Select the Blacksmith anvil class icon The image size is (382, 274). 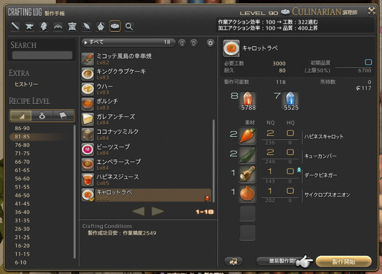[29, 27]
